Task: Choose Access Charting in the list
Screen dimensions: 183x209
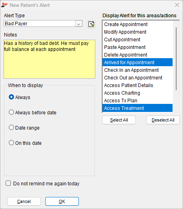Action: tap(137, 93)
